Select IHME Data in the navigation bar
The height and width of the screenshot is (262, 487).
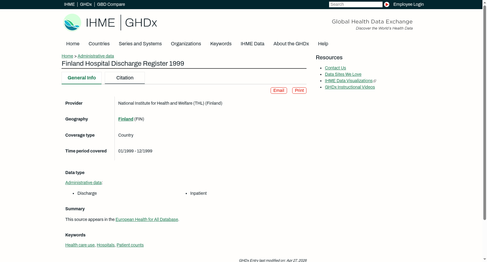coord(252,44)
